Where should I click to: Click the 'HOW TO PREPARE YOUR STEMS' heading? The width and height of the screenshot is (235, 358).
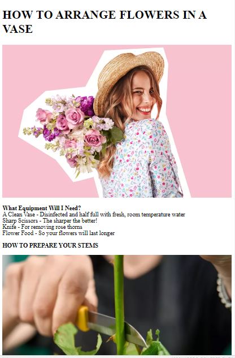(50, 245)
